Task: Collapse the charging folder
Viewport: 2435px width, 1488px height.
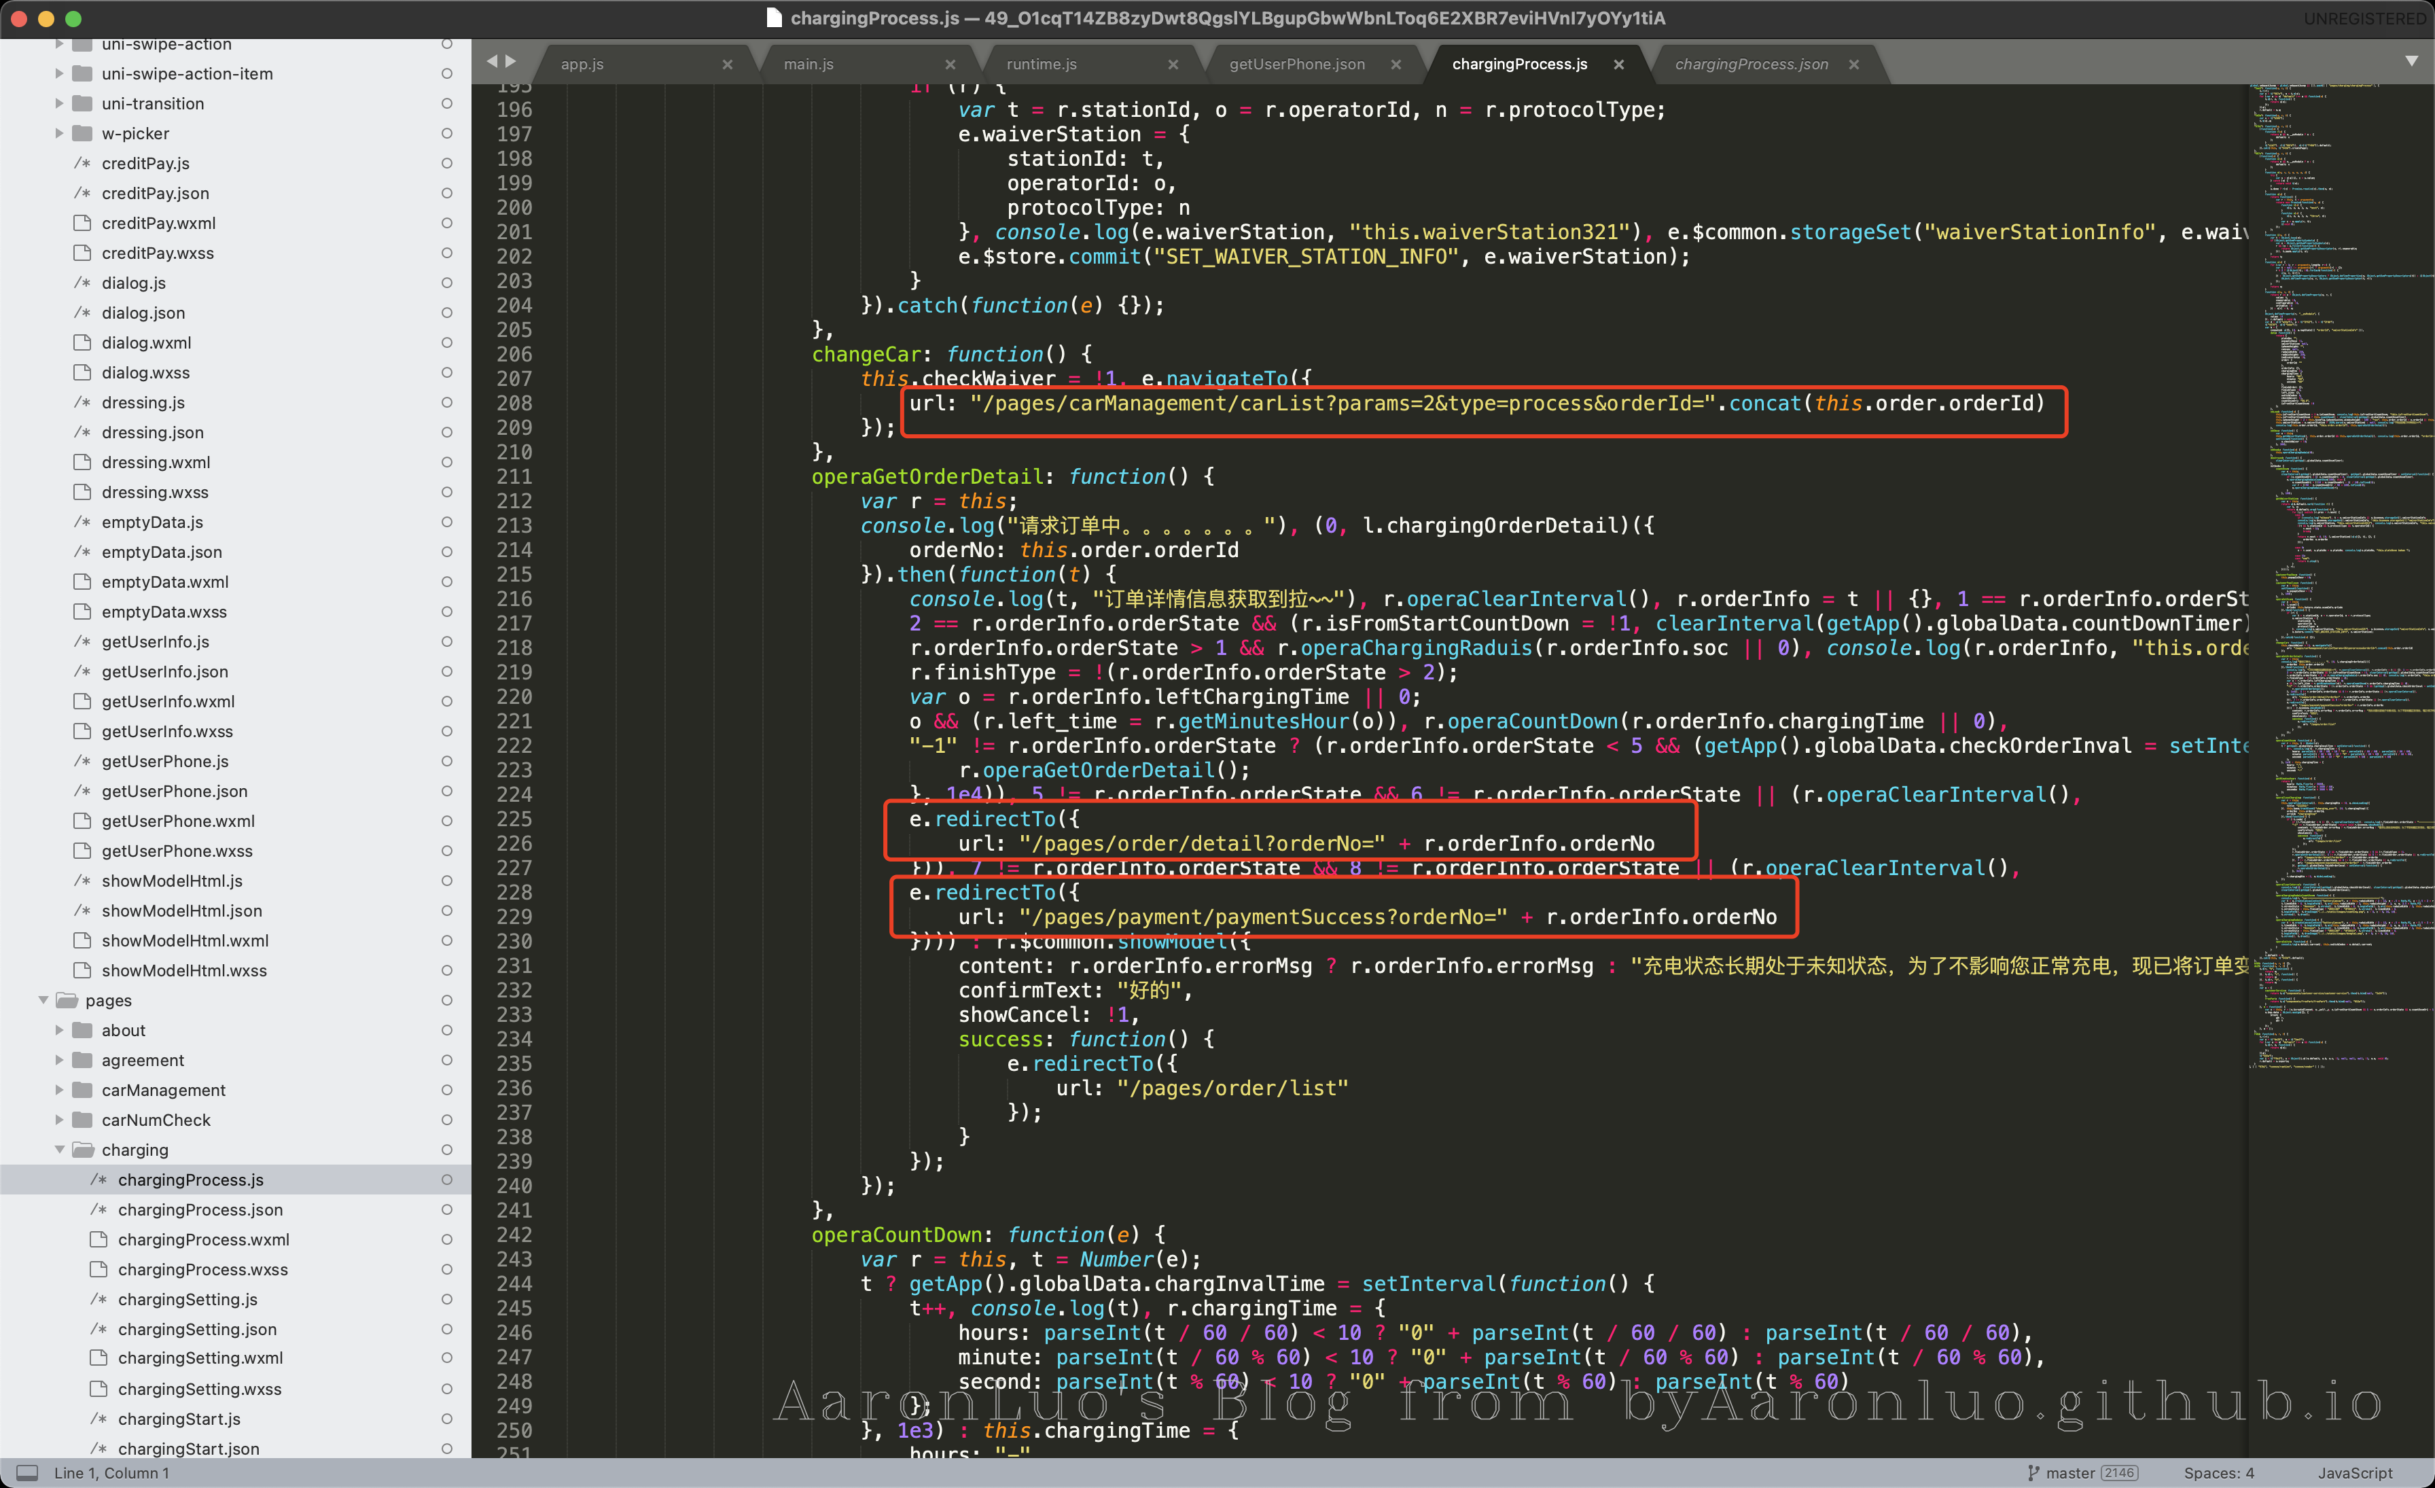Action: (x=59, y=1150)
